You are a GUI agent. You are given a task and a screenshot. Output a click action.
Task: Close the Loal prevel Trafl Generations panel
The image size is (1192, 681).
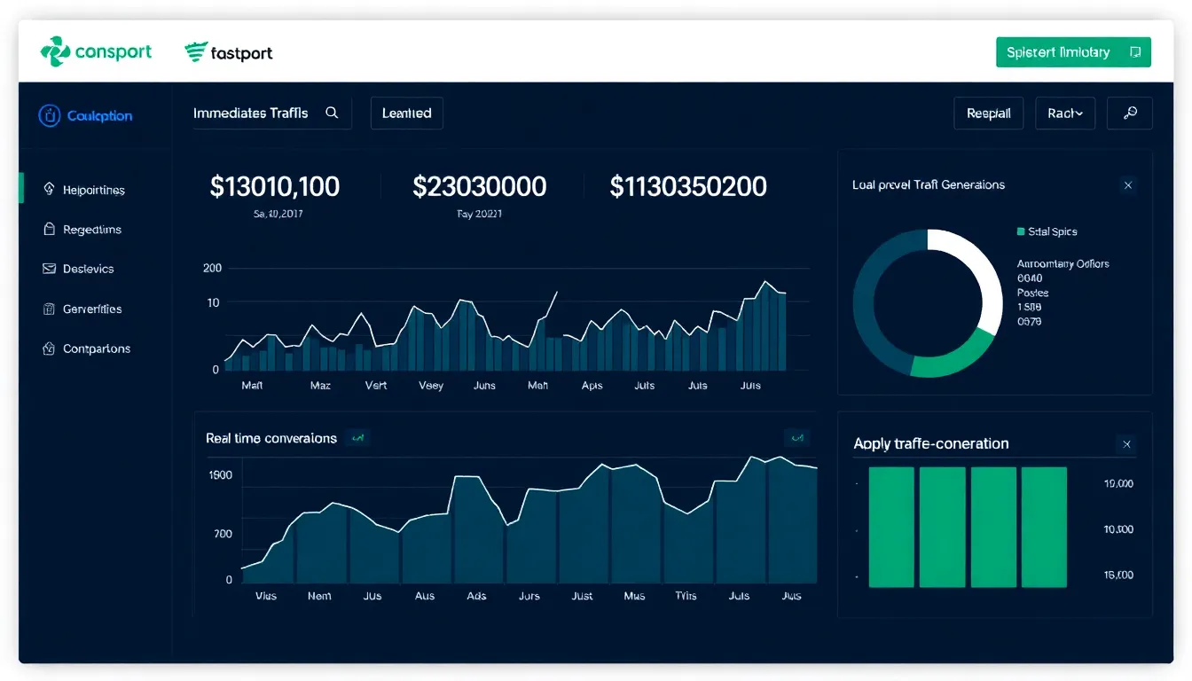point(1128,185)
